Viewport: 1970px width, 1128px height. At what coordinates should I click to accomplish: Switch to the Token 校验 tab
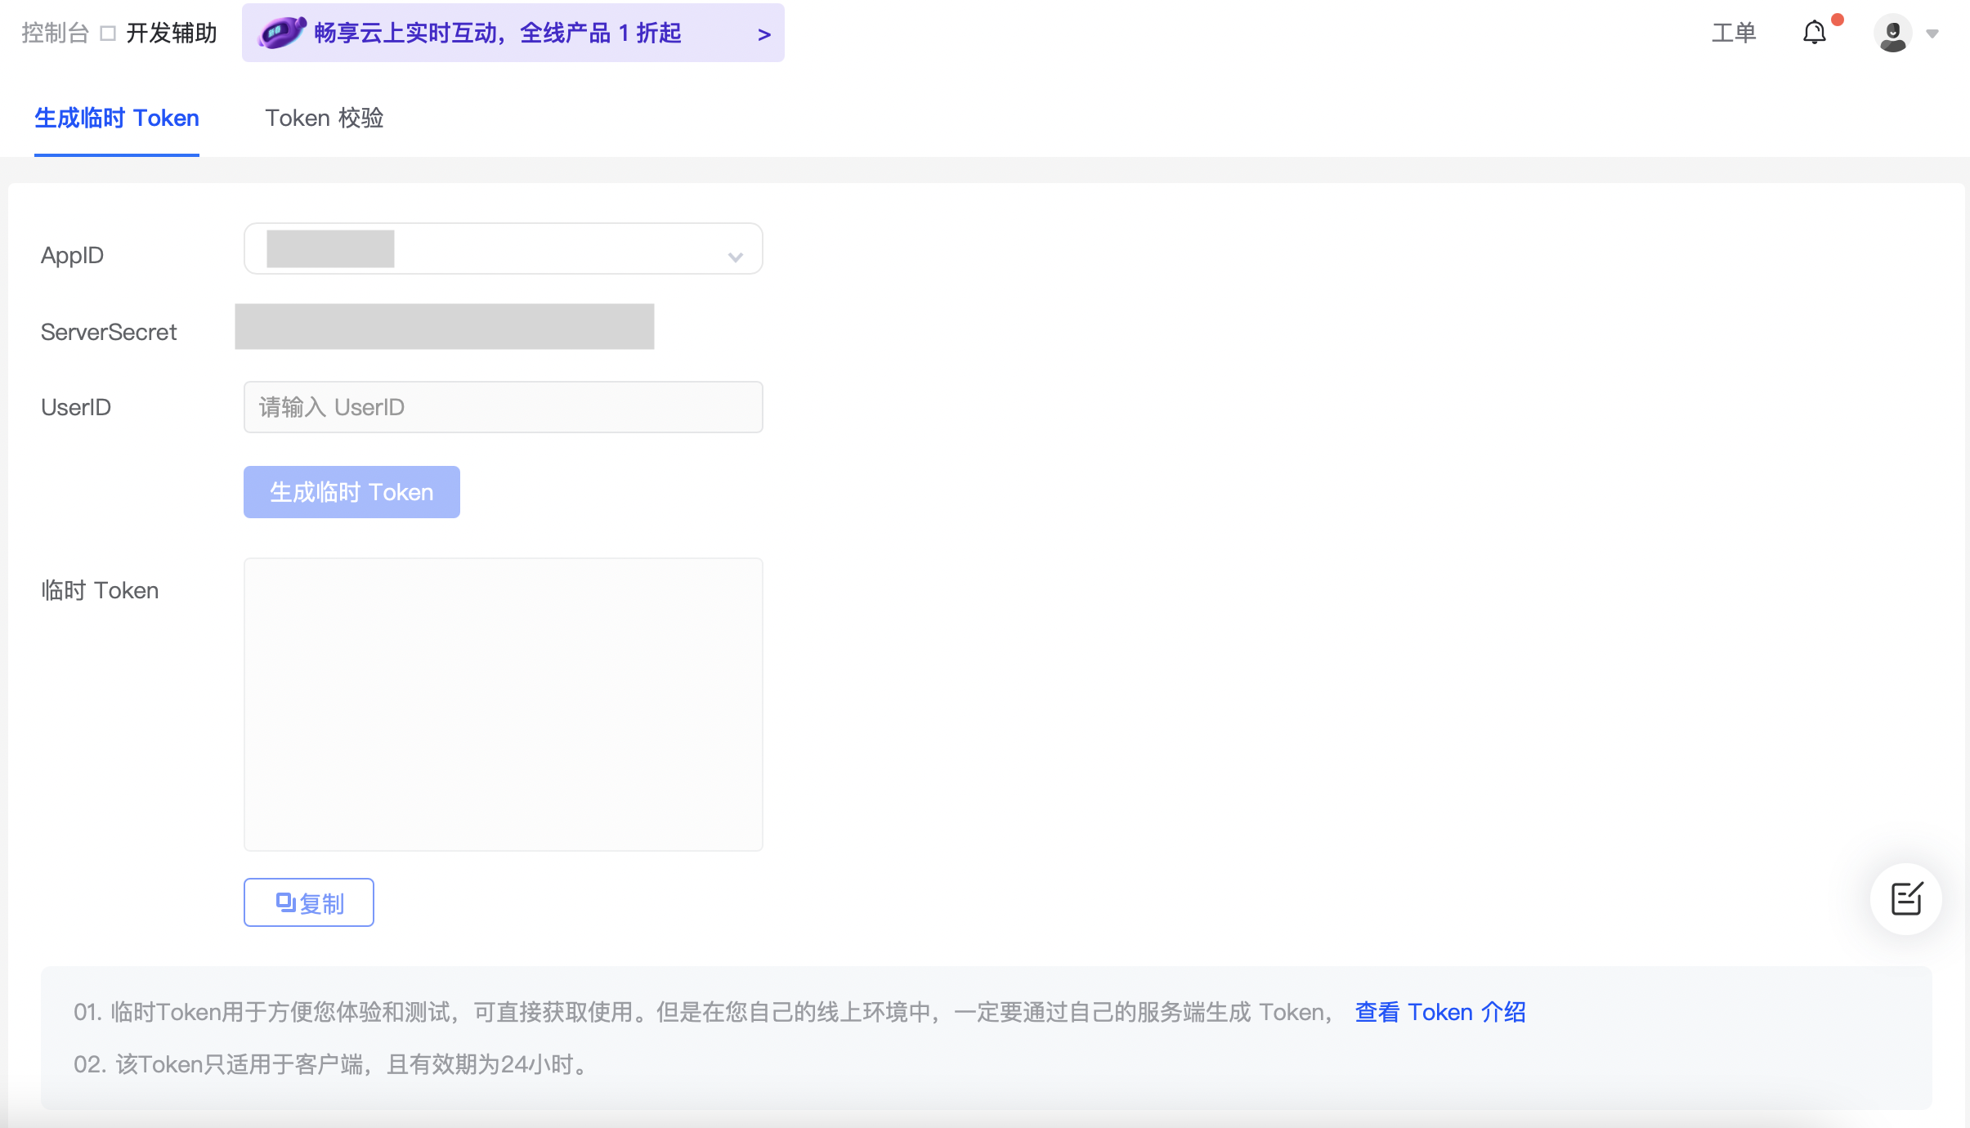coord(324,119)
